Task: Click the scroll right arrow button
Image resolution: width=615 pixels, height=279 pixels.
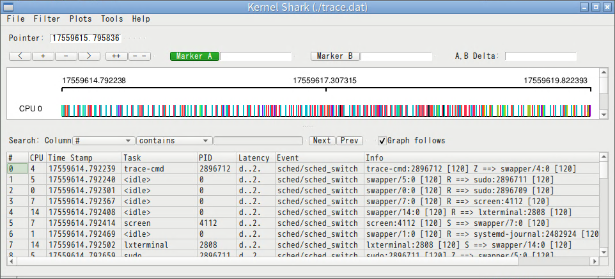Action: pyautogui.click(x=89, y=56)
